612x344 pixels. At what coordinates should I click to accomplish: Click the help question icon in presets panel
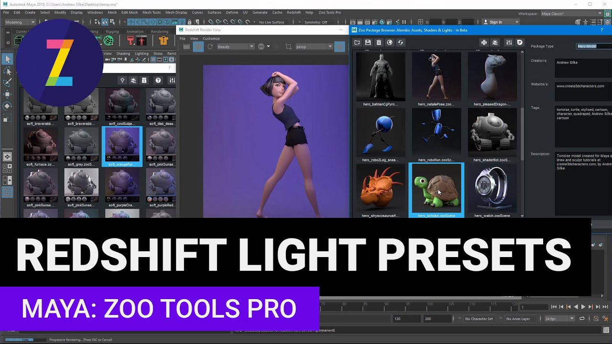(158, 80)
